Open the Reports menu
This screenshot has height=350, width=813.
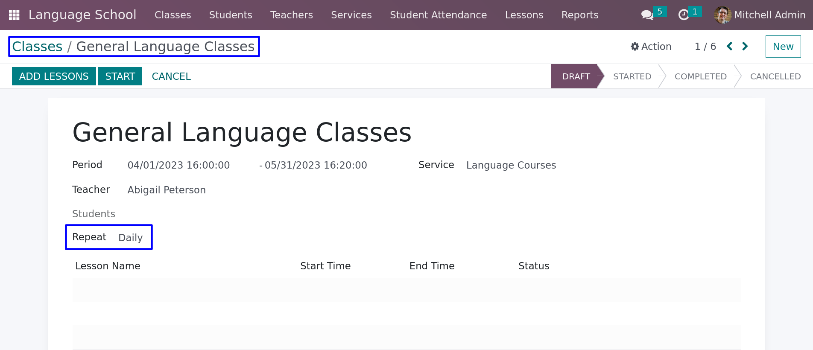[579, 15]
